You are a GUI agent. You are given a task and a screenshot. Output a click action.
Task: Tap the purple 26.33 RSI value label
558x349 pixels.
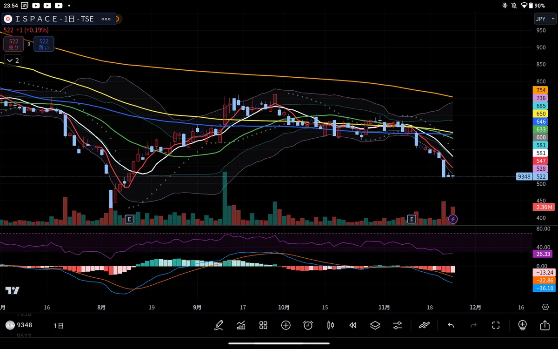544,254
